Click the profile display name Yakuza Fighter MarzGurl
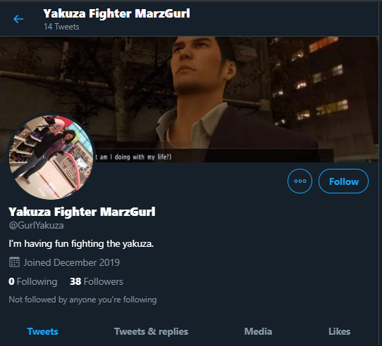 (82, 212)
